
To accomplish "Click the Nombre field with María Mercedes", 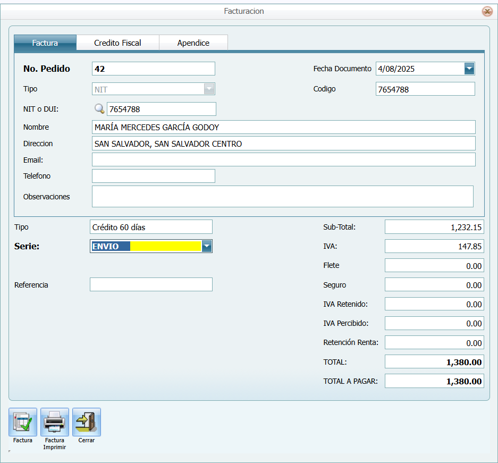I will pyautogui.click(x=283, y=127).
